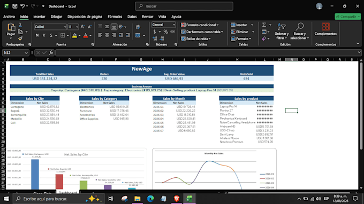Click the Copy icon in Portapapeles
This screenshot has height=204, width=364.
click(x=20, y=32)
